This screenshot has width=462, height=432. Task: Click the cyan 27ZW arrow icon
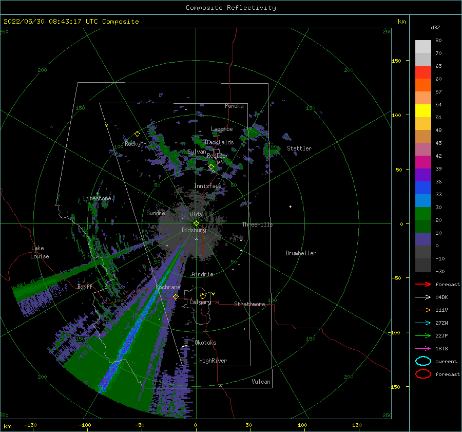coord(423,323)
